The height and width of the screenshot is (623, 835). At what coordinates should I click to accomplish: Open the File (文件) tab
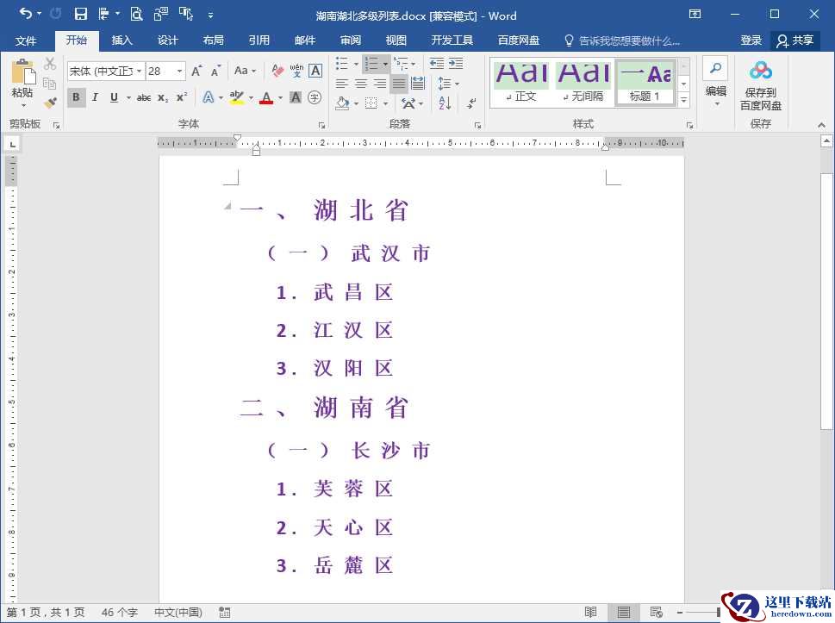tap(26, 40)
